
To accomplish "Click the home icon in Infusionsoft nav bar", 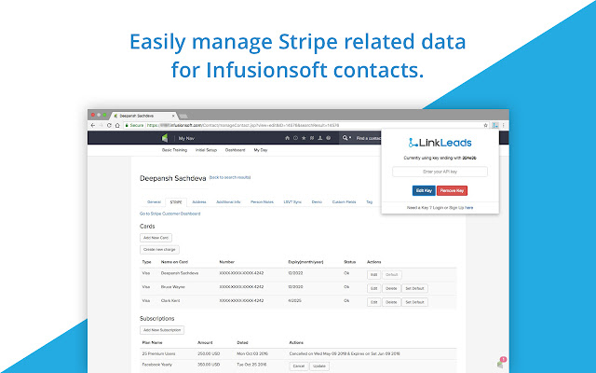I will pyautogui.click(x=288, y=138).
